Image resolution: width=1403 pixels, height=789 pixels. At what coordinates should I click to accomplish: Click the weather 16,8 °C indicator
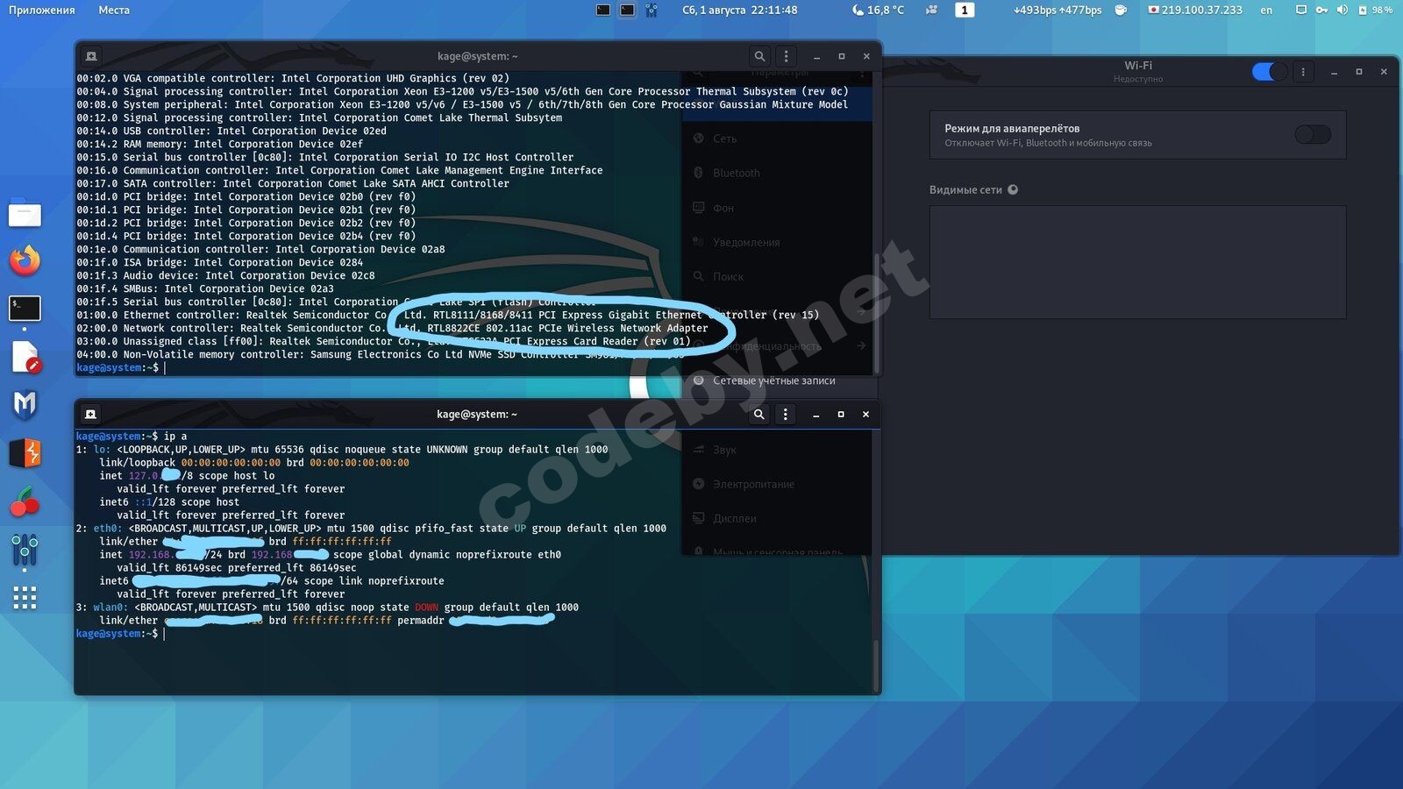click(878, 10)
